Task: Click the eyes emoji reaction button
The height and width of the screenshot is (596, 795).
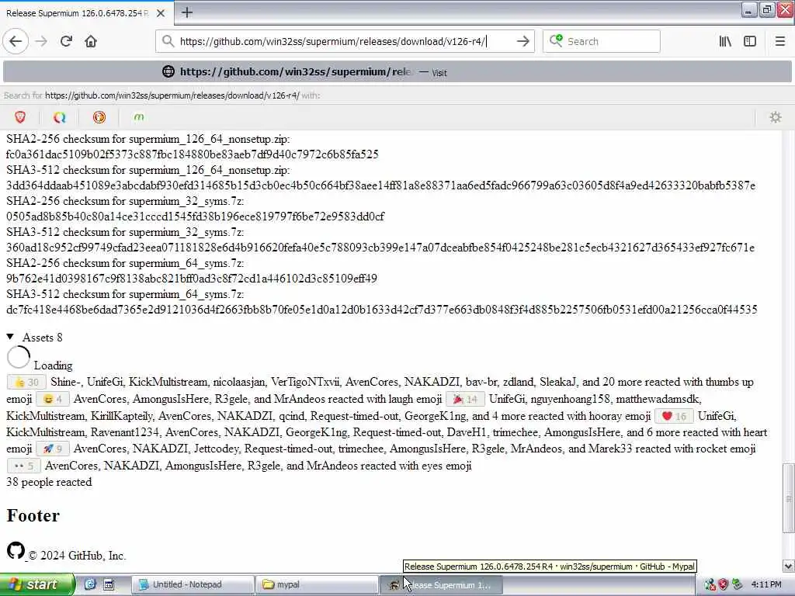Action: [x=24, y=466]
